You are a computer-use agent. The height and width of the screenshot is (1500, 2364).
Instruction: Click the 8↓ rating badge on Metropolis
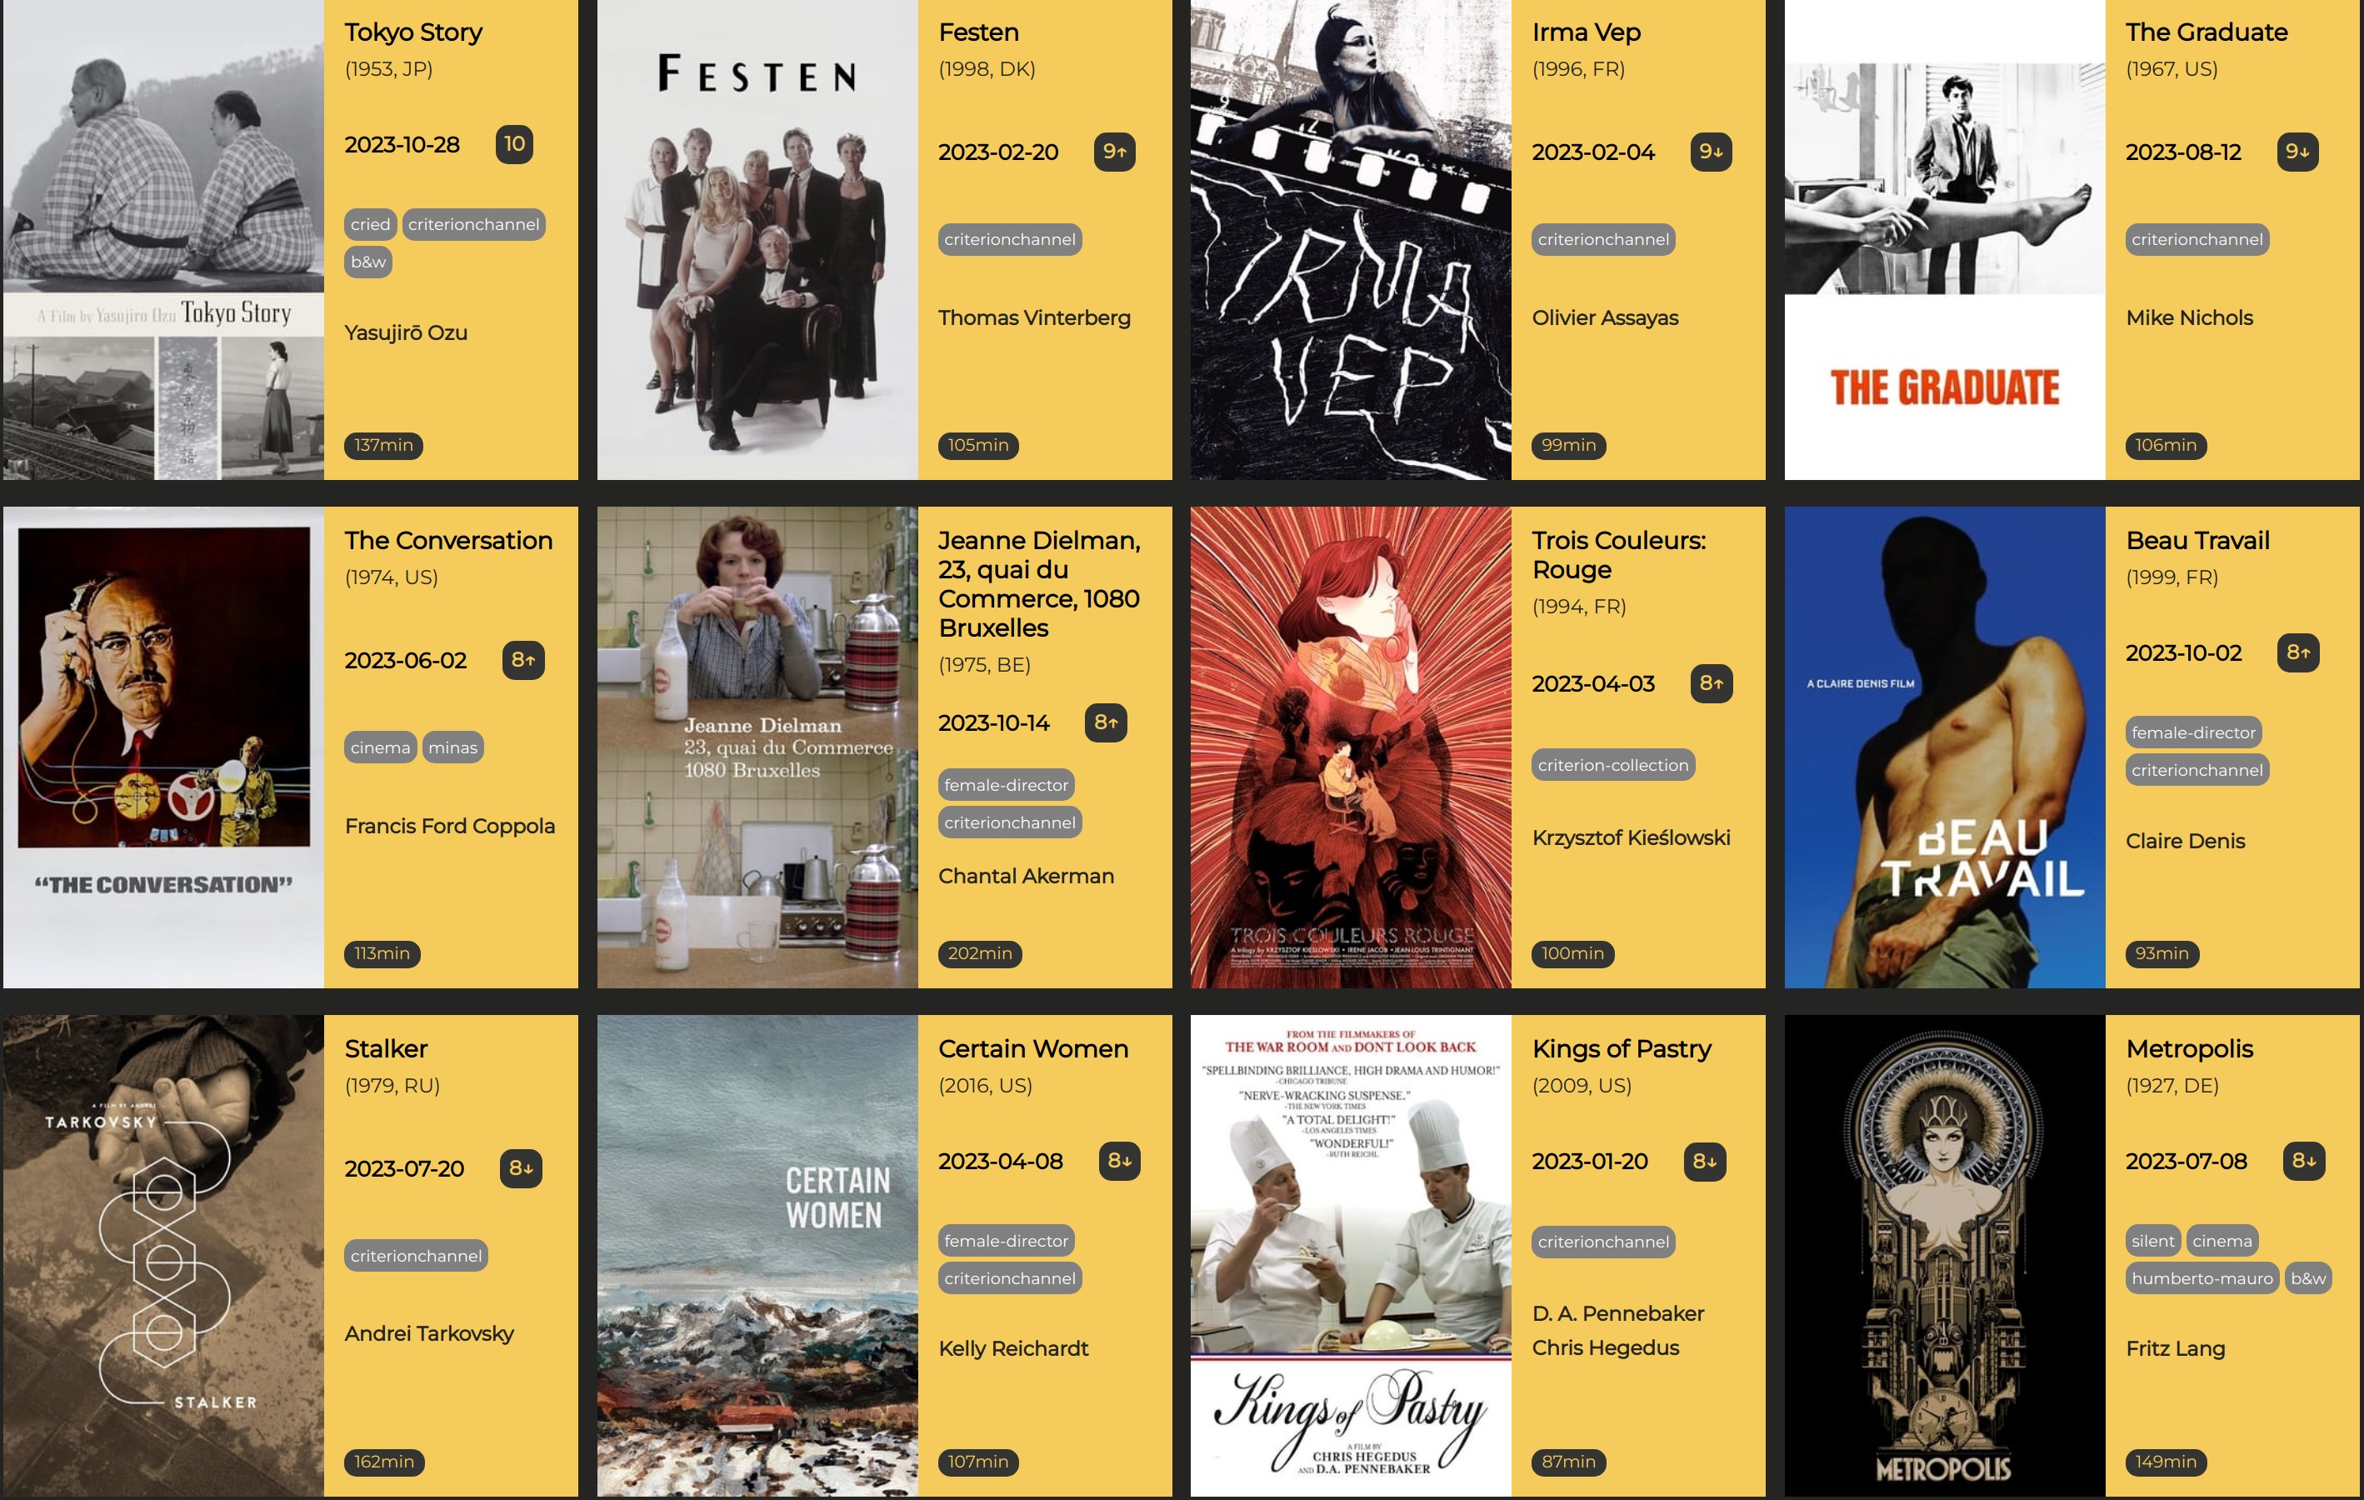pos(2304,1162)
